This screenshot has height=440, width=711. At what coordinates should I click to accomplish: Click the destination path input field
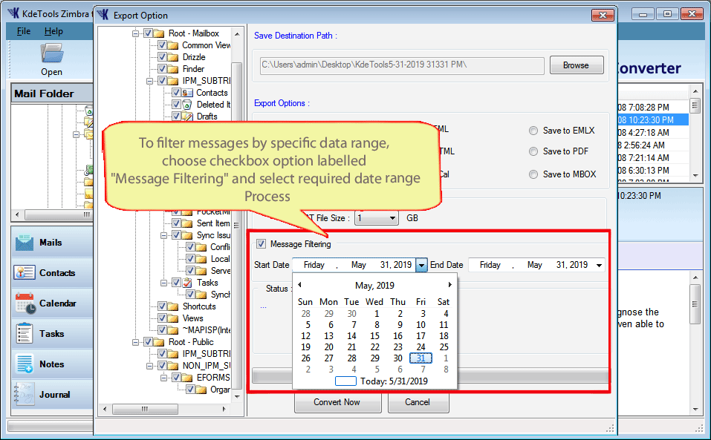(x=402, y=65)
